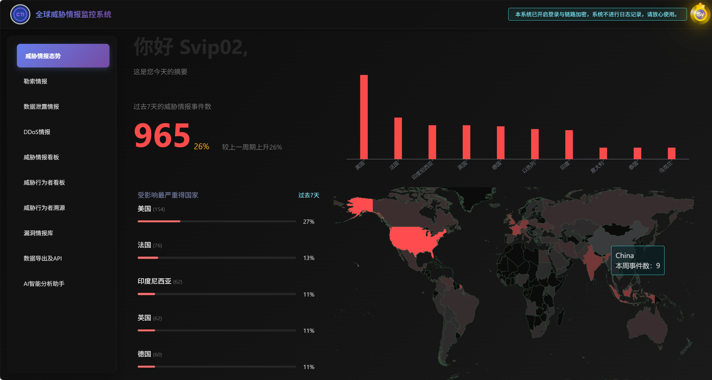Open 漏洞情报库 page
Viewport: 712px width, 380px height.
coord(38,233)
